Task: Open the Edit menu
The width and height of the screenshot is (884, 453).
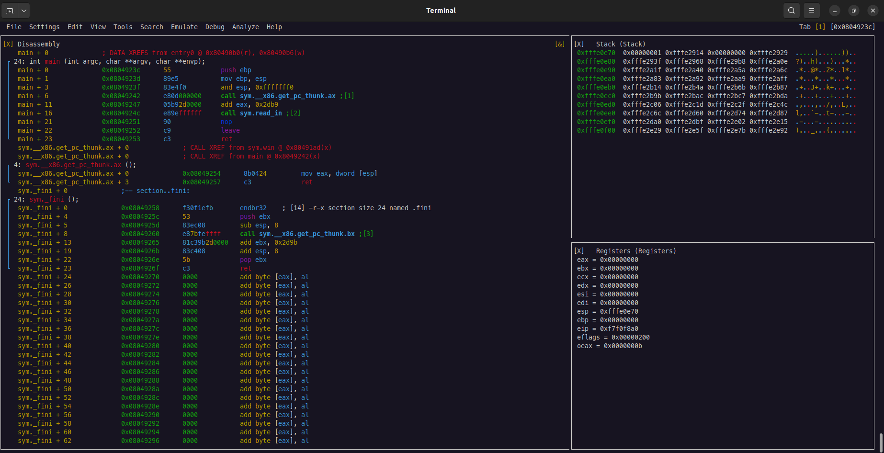Action: click(75, 27)
